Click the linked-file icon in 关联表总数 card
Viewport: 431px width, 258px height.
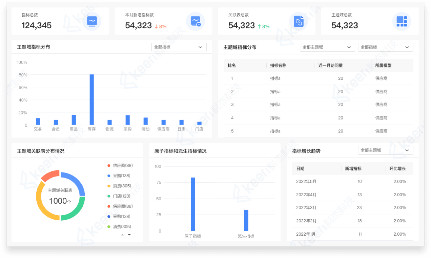(x=299, y=21)
